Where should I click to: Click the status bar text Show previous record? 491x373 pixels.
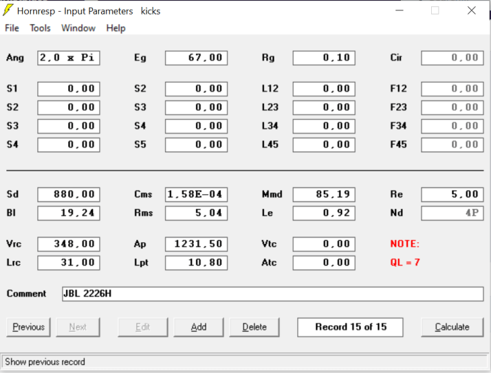pyautogui.click(x=45, y=362)
